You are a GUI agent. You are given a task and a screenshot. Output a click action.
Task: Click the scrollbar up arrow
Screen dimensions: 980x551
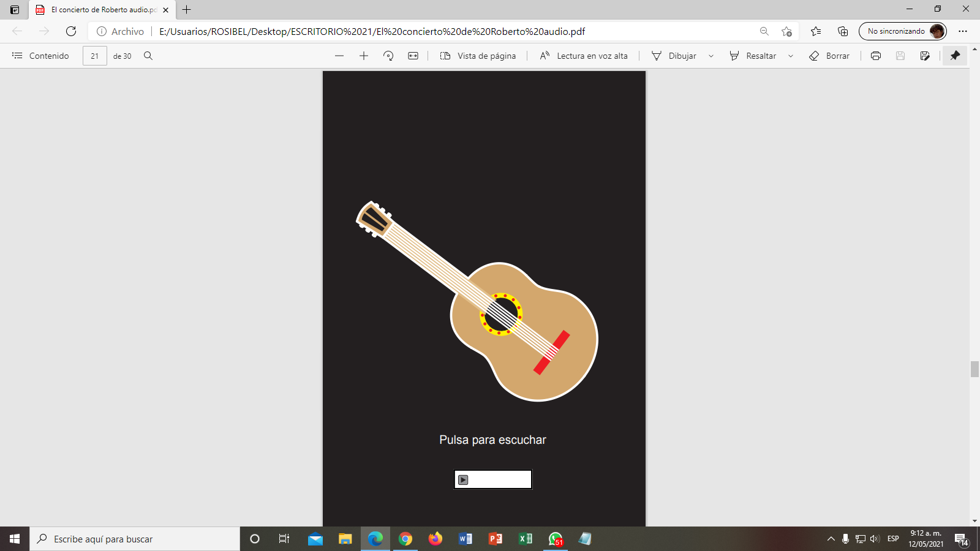click(974, 48)
